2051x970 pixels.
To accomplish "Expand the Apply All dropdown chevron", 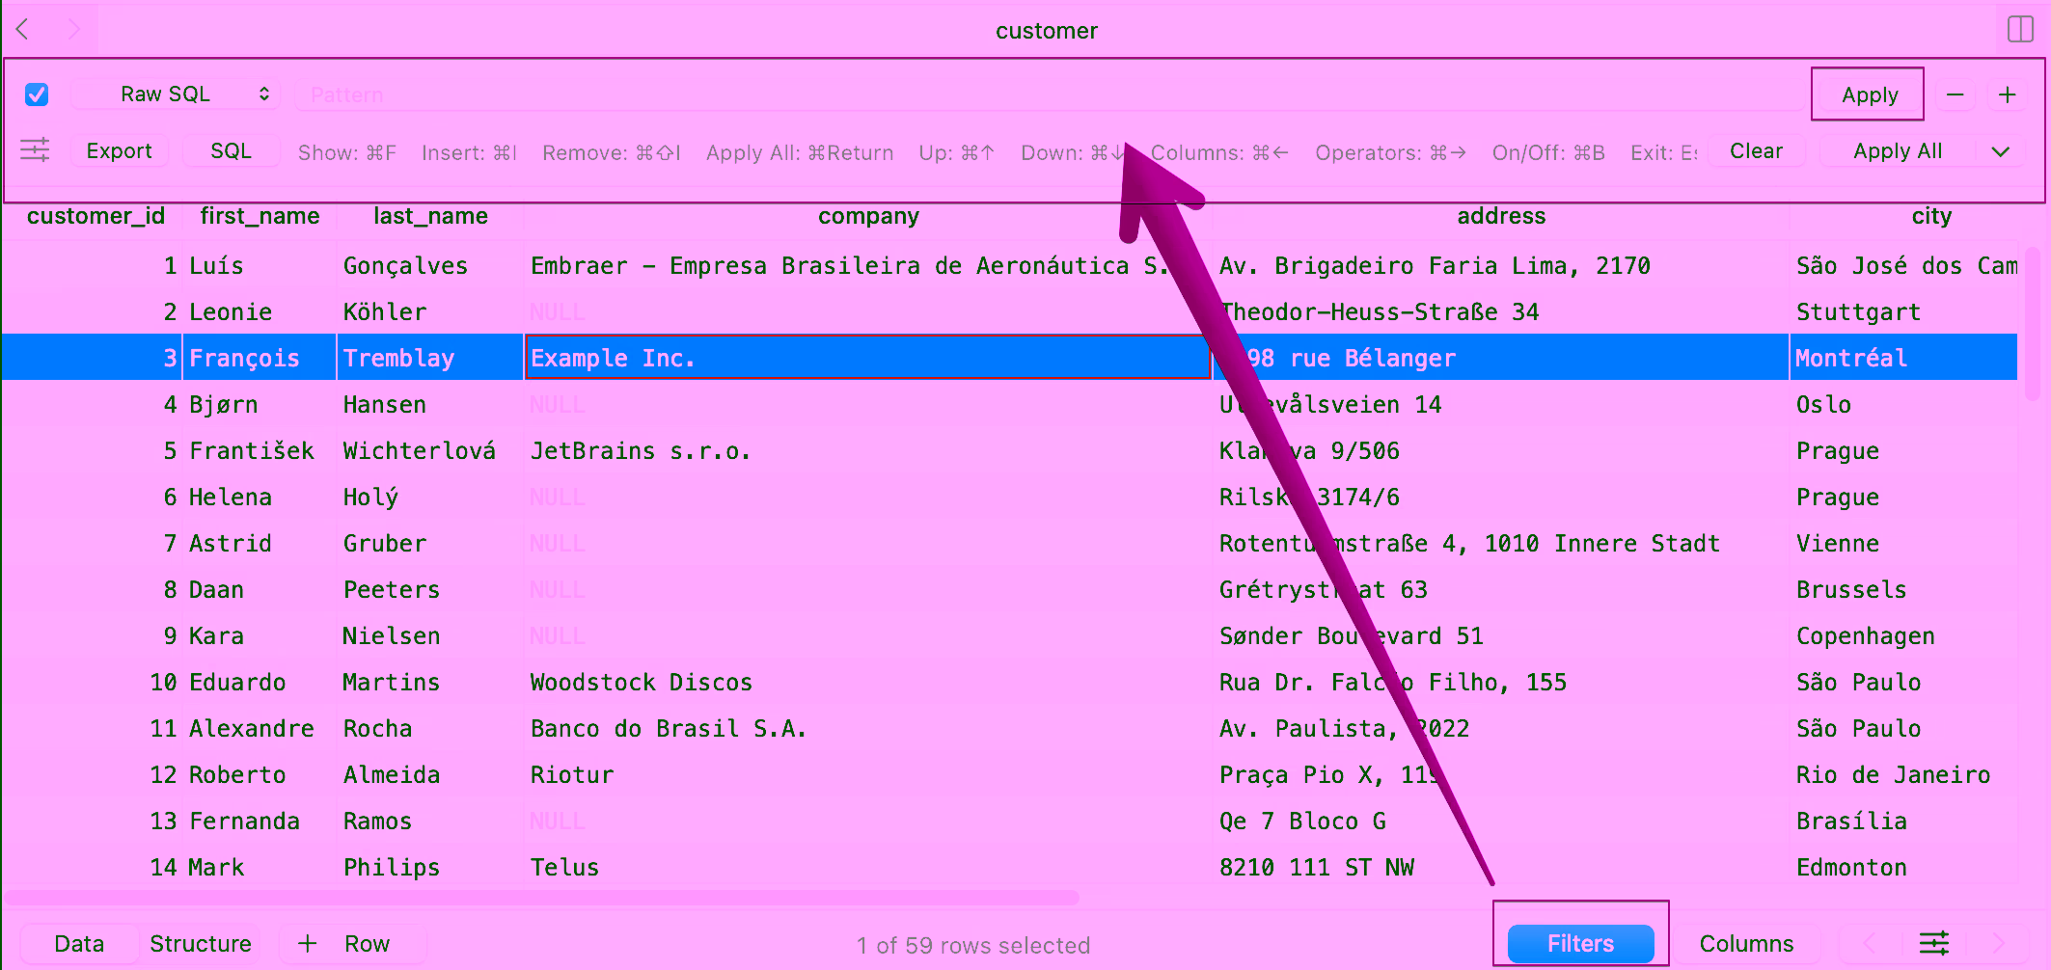I will 2001,151.
